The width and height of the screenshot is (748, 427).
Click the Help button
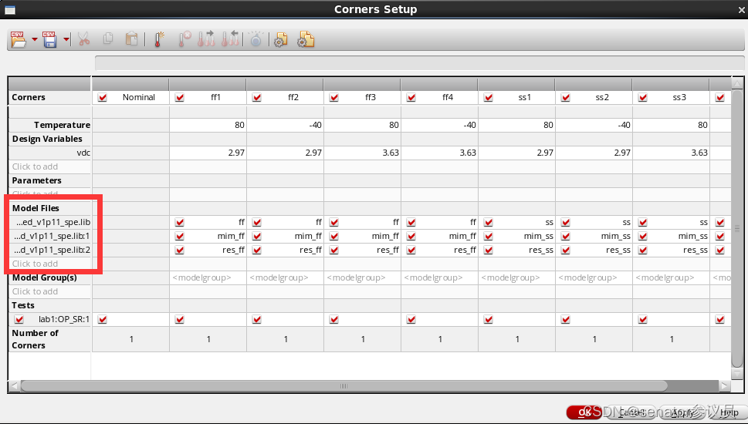pyautogui.click(x=729, y=412)
